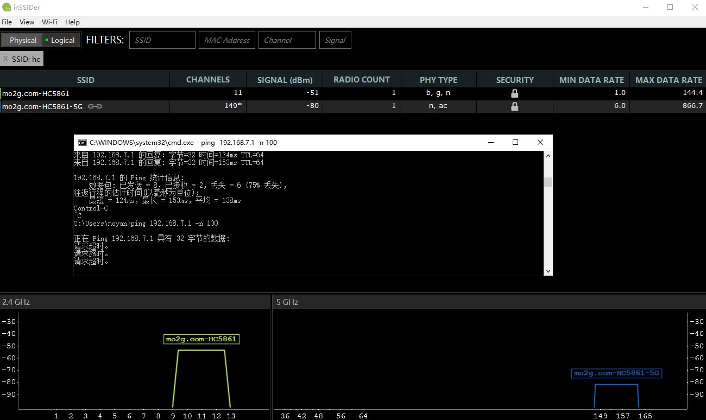Image resolution: width=706 pixels, height=420 pixels.
Task: Open the Help menu
Action: point(72,22)
